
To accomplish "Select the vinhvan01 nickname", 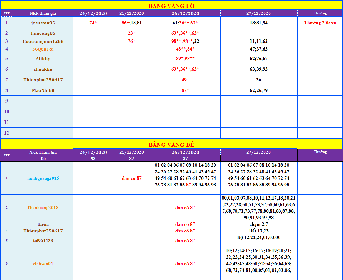I will coord(43,264).
